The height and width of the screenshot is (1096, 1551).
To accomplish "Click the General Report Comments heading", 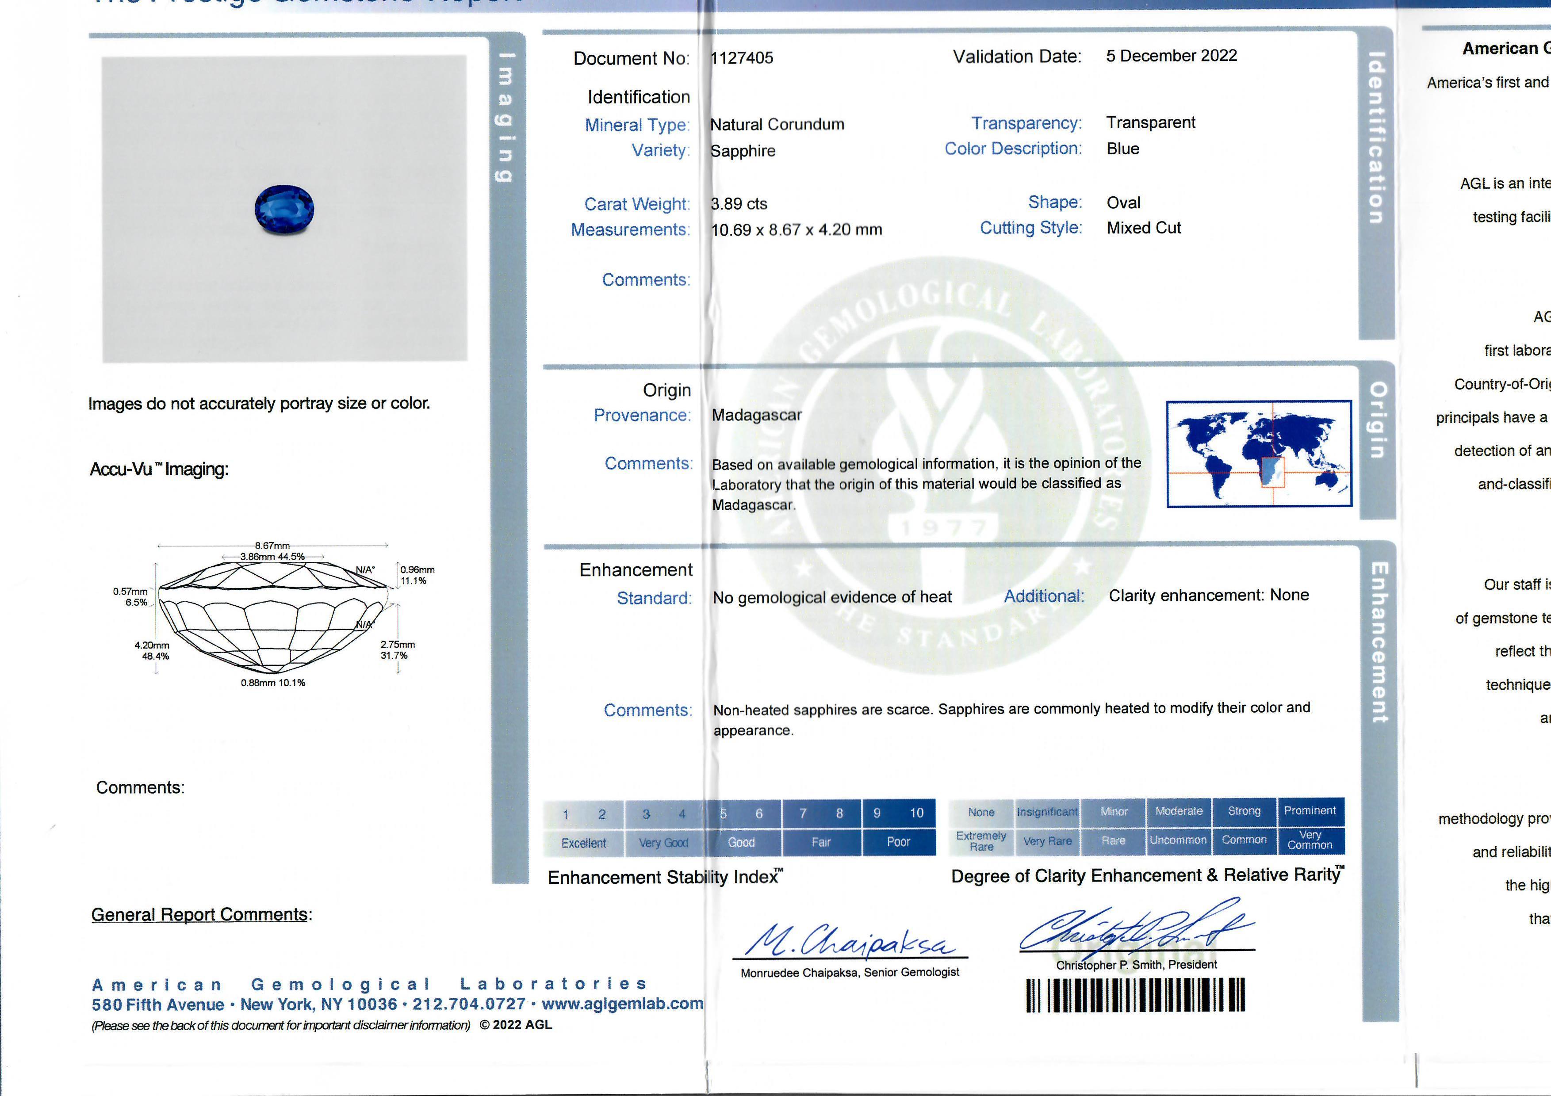I will pyautogui.click(x=202, y=915).
